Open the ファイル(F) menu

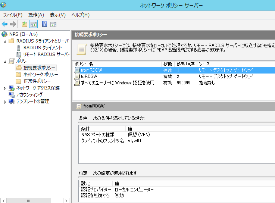(13, 15)
